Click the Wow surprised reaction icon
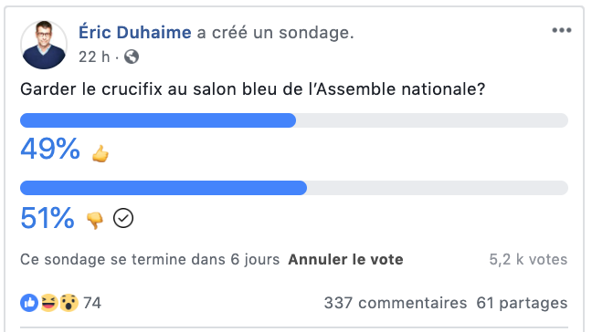This screenshot has height=332, width=592. [69, 303]
